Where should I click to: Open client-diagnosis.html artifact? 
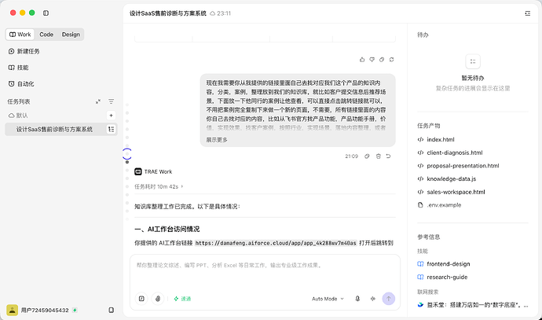(x=450, y=153)
